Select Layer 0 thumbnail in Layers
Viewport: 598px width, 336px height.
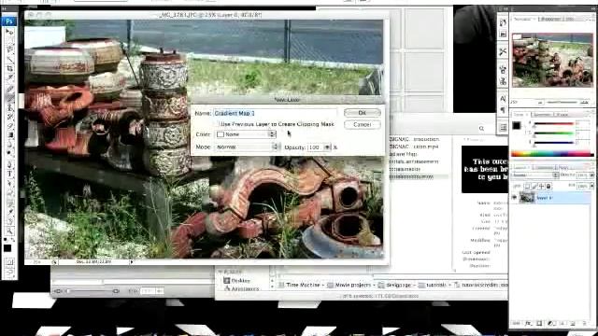(527, 198)
